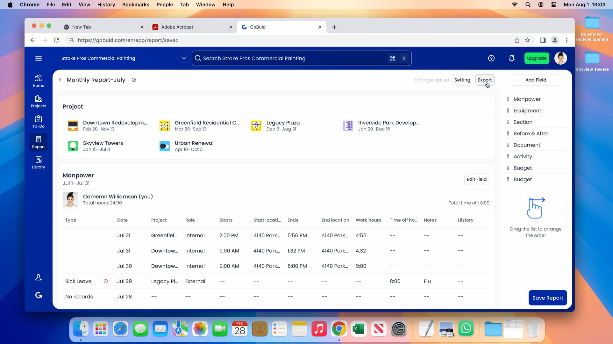Click the notifications bell icon
The width and height of the screenshot is (613, 344).
pos(511,58)
